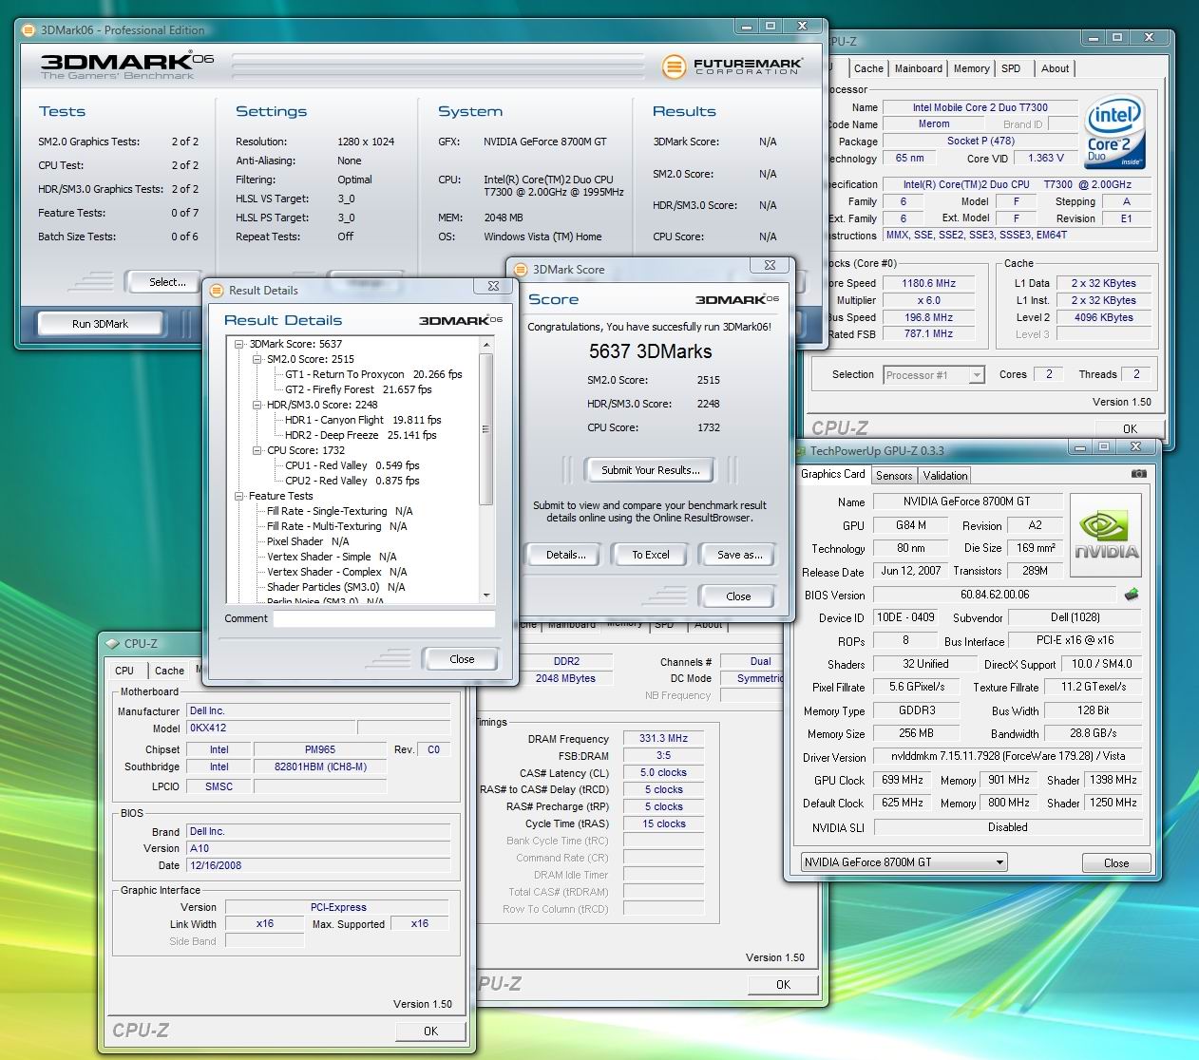Click the 3DMARK06 logo in Result Details
Viewport: 1199px width, 1060px height.
[x=460, y=320]
